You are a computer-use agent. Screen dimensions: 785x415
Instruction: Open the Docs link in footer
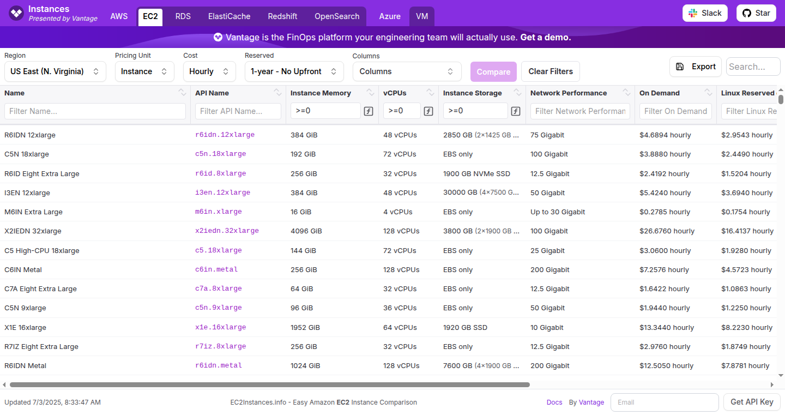pos(554,402)
